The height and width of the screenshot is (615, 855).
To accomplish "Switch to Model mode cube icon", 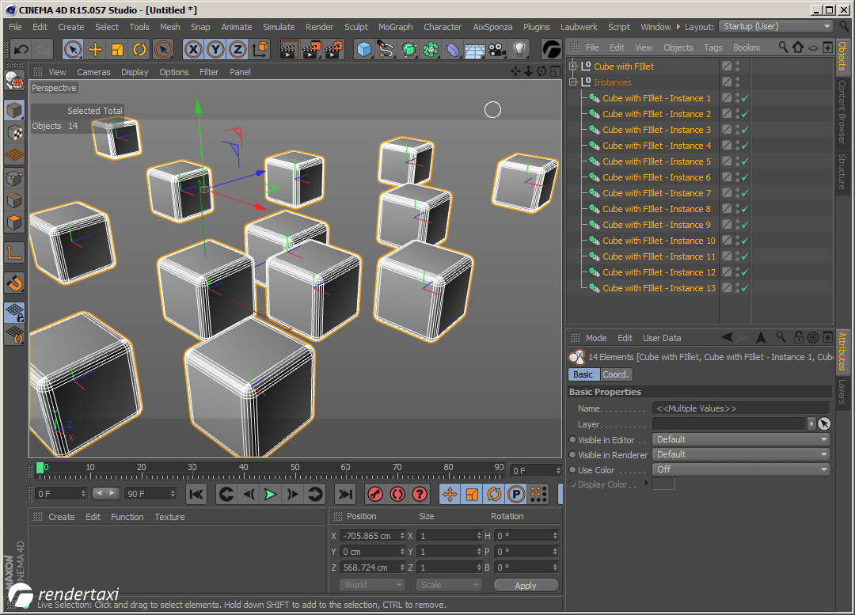I will 14,110.
